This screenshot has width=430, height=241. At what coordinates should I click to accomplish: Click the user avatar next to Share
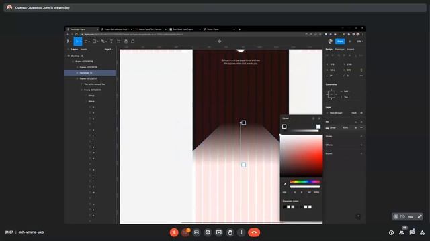click(x=330, y=42)
